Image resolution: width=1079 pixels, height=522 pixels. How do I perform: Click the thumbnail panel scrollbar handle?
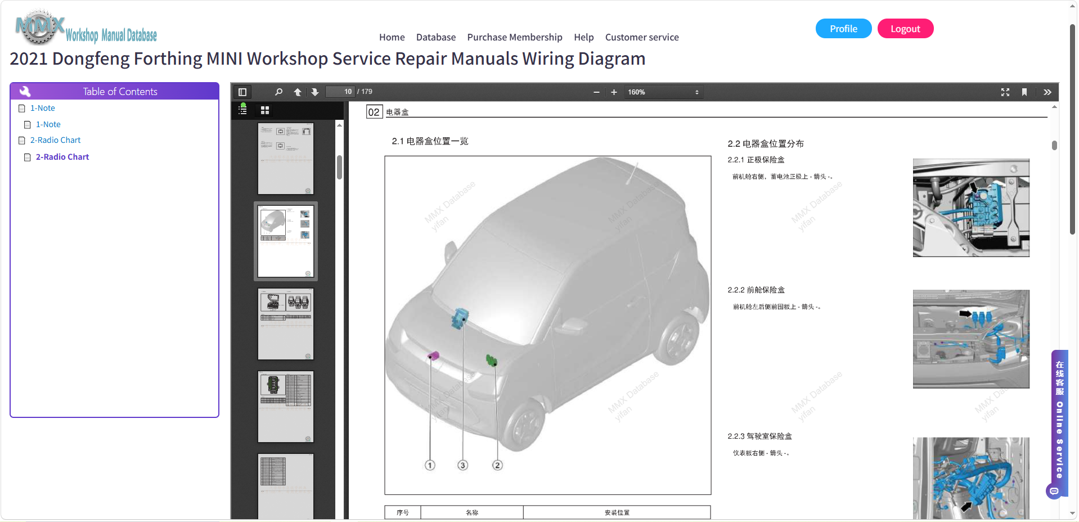point(339,167)
